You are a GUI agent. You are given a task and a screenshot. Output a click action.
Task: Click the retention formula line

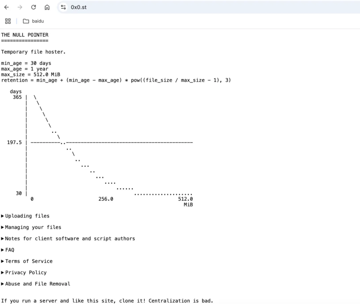tap(116, 80)
